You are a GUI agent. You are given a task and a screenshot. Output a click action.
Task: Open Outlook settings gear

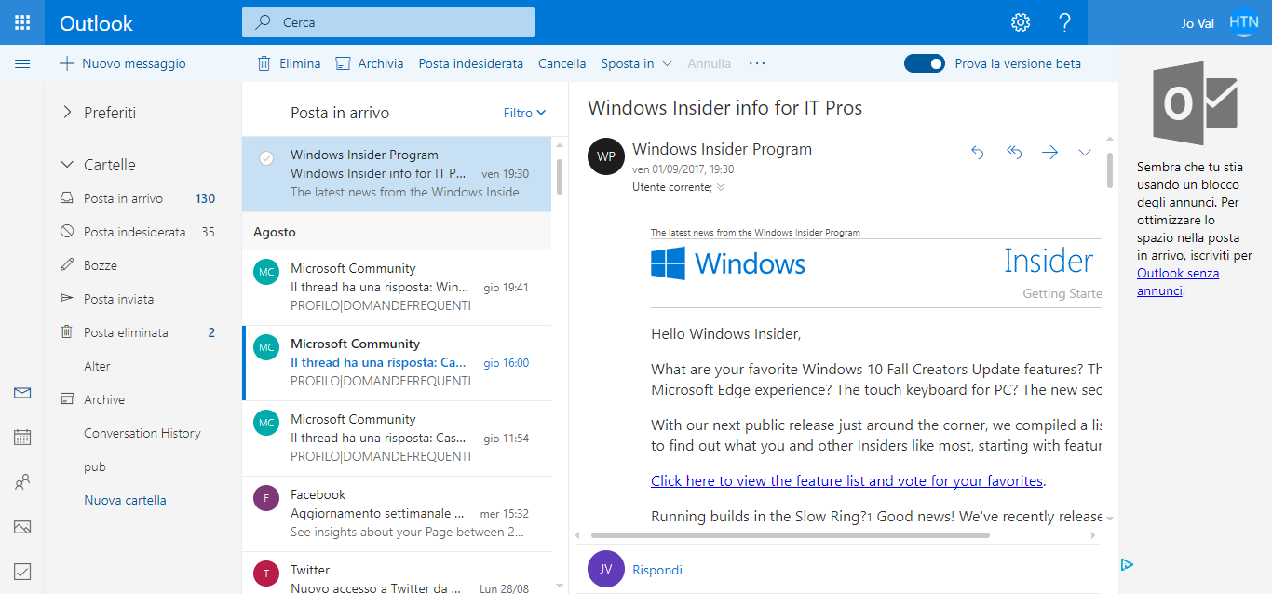click(1020, 21)
